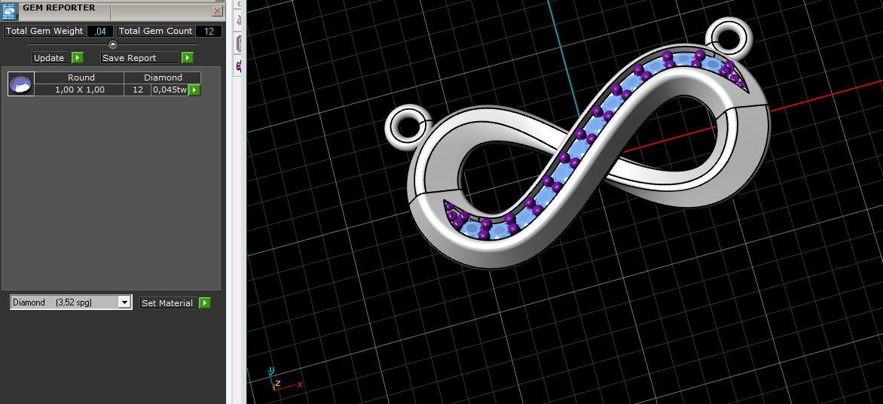Click the green arrow beside Set Material
The height and width of the screenshot is (404, 883).
pos(205,302)
